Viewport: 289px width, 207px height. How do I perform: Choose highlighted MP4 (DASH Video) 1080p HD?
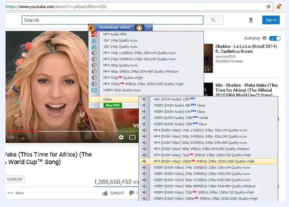(208, 161)
